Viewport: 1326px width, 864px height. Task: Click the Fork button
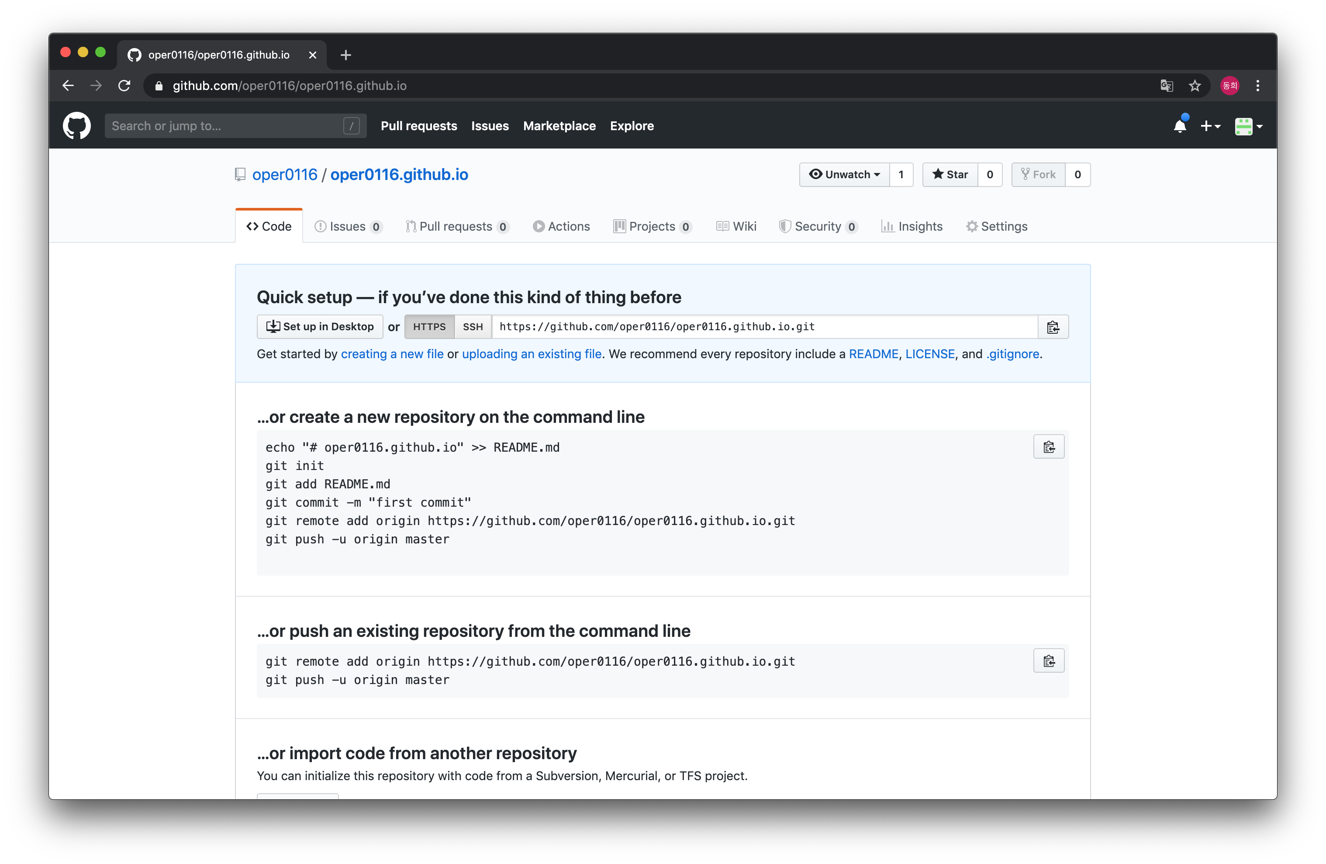(x=1038, y=175)
